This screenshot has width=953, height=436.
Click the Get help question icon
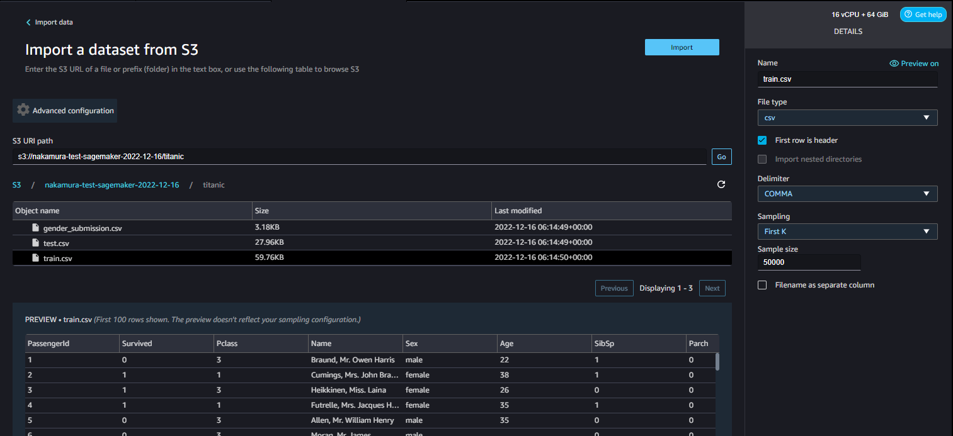point(908,14)
